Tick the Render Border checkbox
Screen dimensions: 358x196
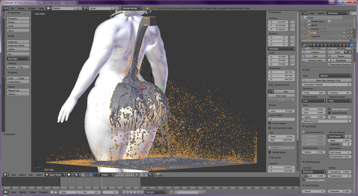(x=270, y=152)
